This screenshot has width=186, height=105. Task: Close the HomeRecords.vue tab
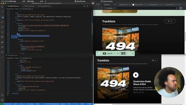(x=19, y=6)
